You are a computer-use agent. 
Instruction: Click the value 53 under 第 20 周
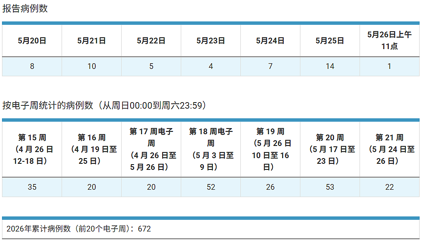[x=330, y=187]
